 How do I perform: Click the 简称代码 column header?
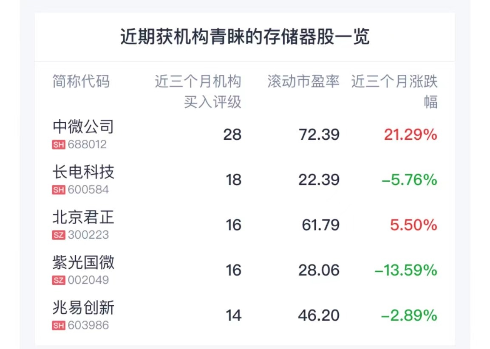click(81, 81)
